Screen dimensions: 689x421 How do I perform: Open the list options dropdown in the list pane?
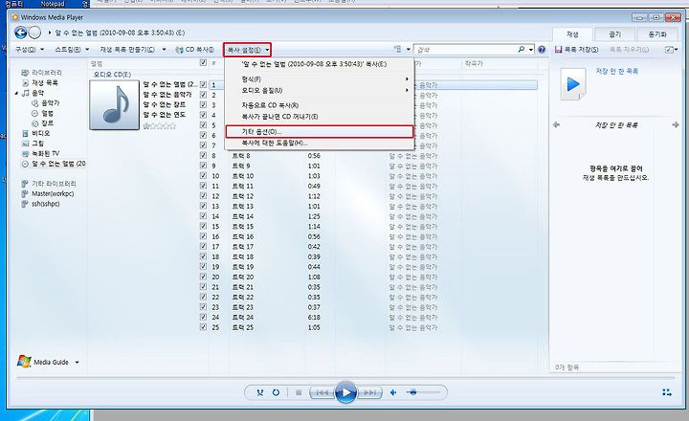[x=672, y=49]
